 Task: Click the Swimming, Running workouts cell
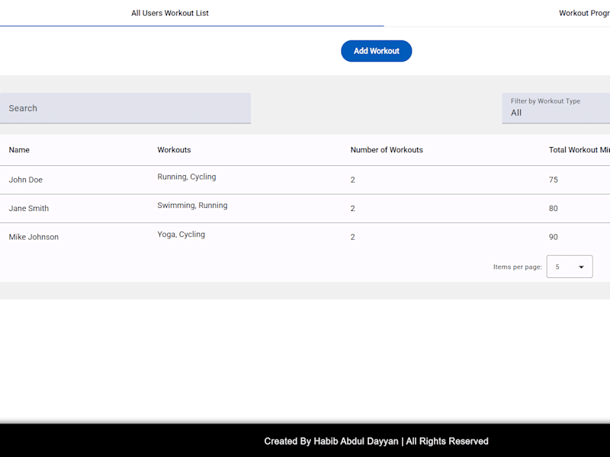point(192,205)
